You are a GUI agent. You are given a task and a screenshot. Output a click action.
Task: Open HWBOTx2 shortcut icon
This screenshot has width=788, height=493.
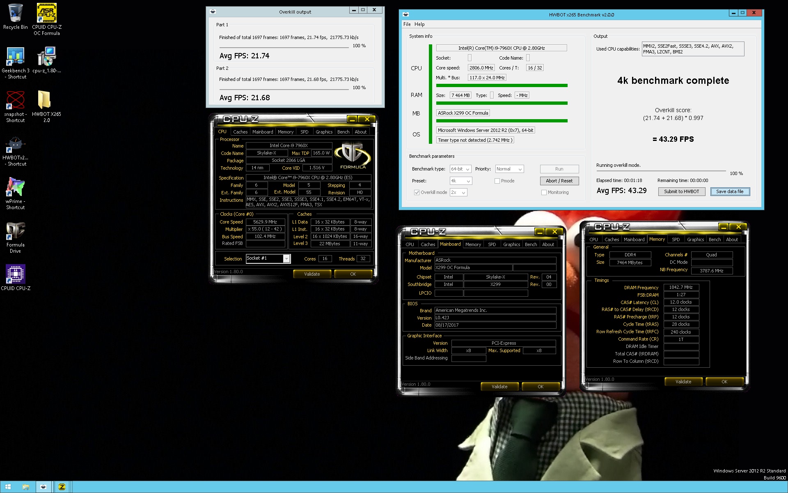point(15,150)
